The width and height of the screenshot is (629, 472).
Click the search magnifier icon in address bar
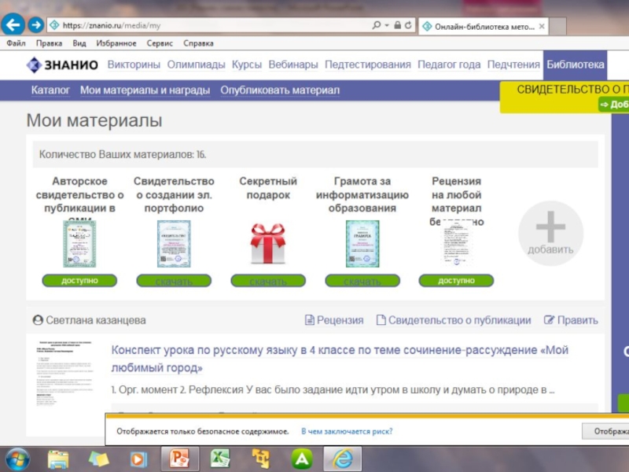pos(377,25)
